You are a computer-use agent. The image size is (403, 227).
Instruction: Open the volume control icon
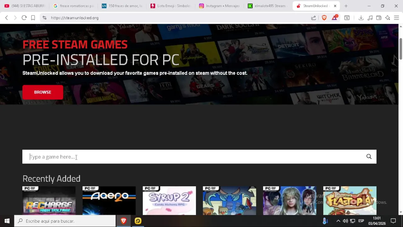point(345,221)
